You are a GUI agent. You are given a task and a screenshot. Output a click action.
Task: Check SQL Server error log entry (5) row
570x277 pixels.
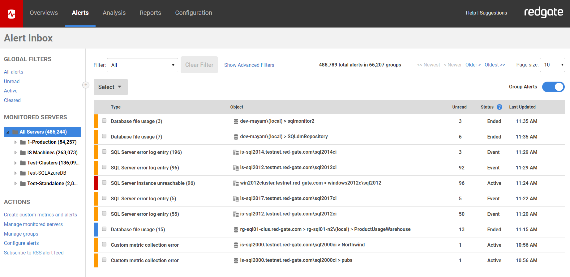point(104,198)
